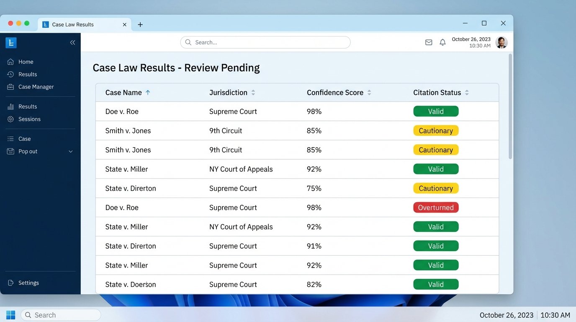Viewport: 576px width, 322px height.
Task: Select the Case entry in the sidebar menu
Action: click(10, 138)
